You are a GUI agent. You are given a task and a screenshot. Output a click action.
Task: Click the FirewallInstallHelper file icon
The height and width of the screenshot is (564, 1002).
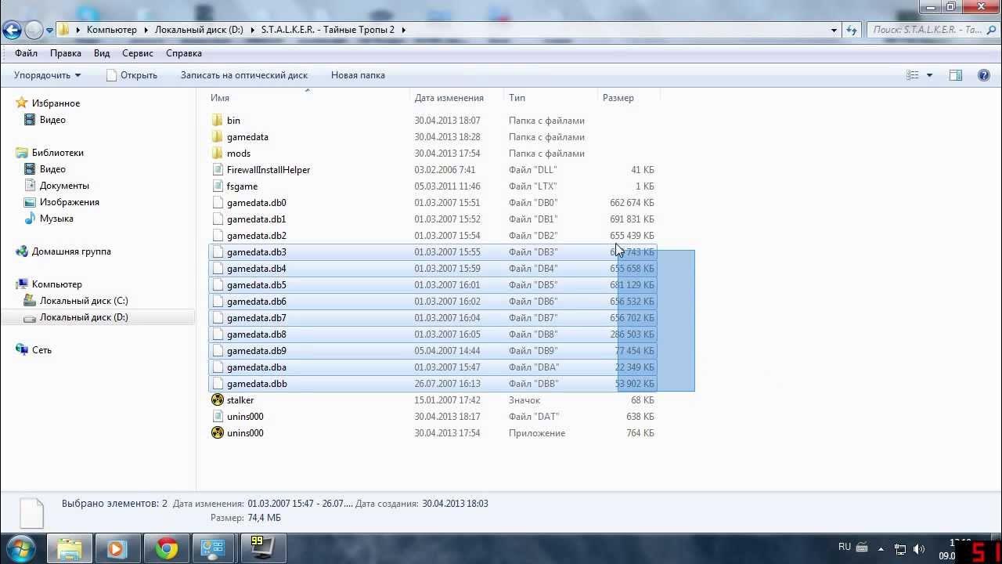(218, 170)
